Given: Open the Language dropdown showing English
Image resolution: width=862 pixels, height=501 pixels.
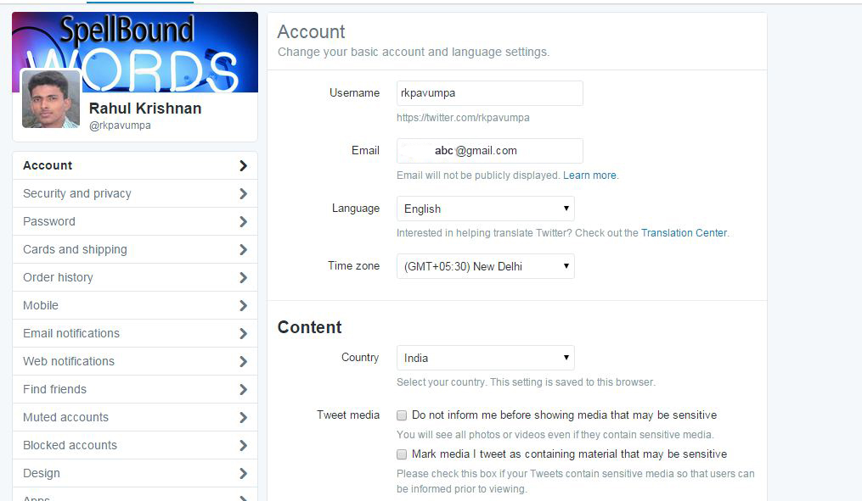Looking at the screenshot, I should pyautogui.click(x=486, y=209).
